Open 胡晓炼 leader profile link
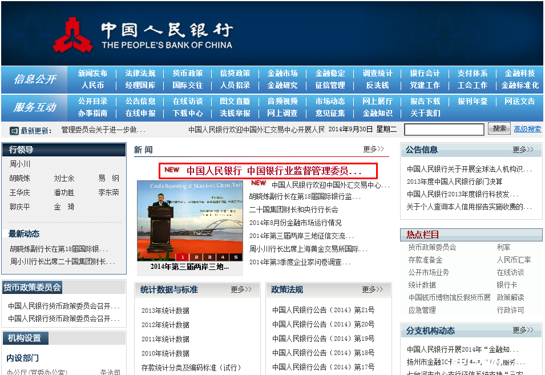 [x=20, y=178]
